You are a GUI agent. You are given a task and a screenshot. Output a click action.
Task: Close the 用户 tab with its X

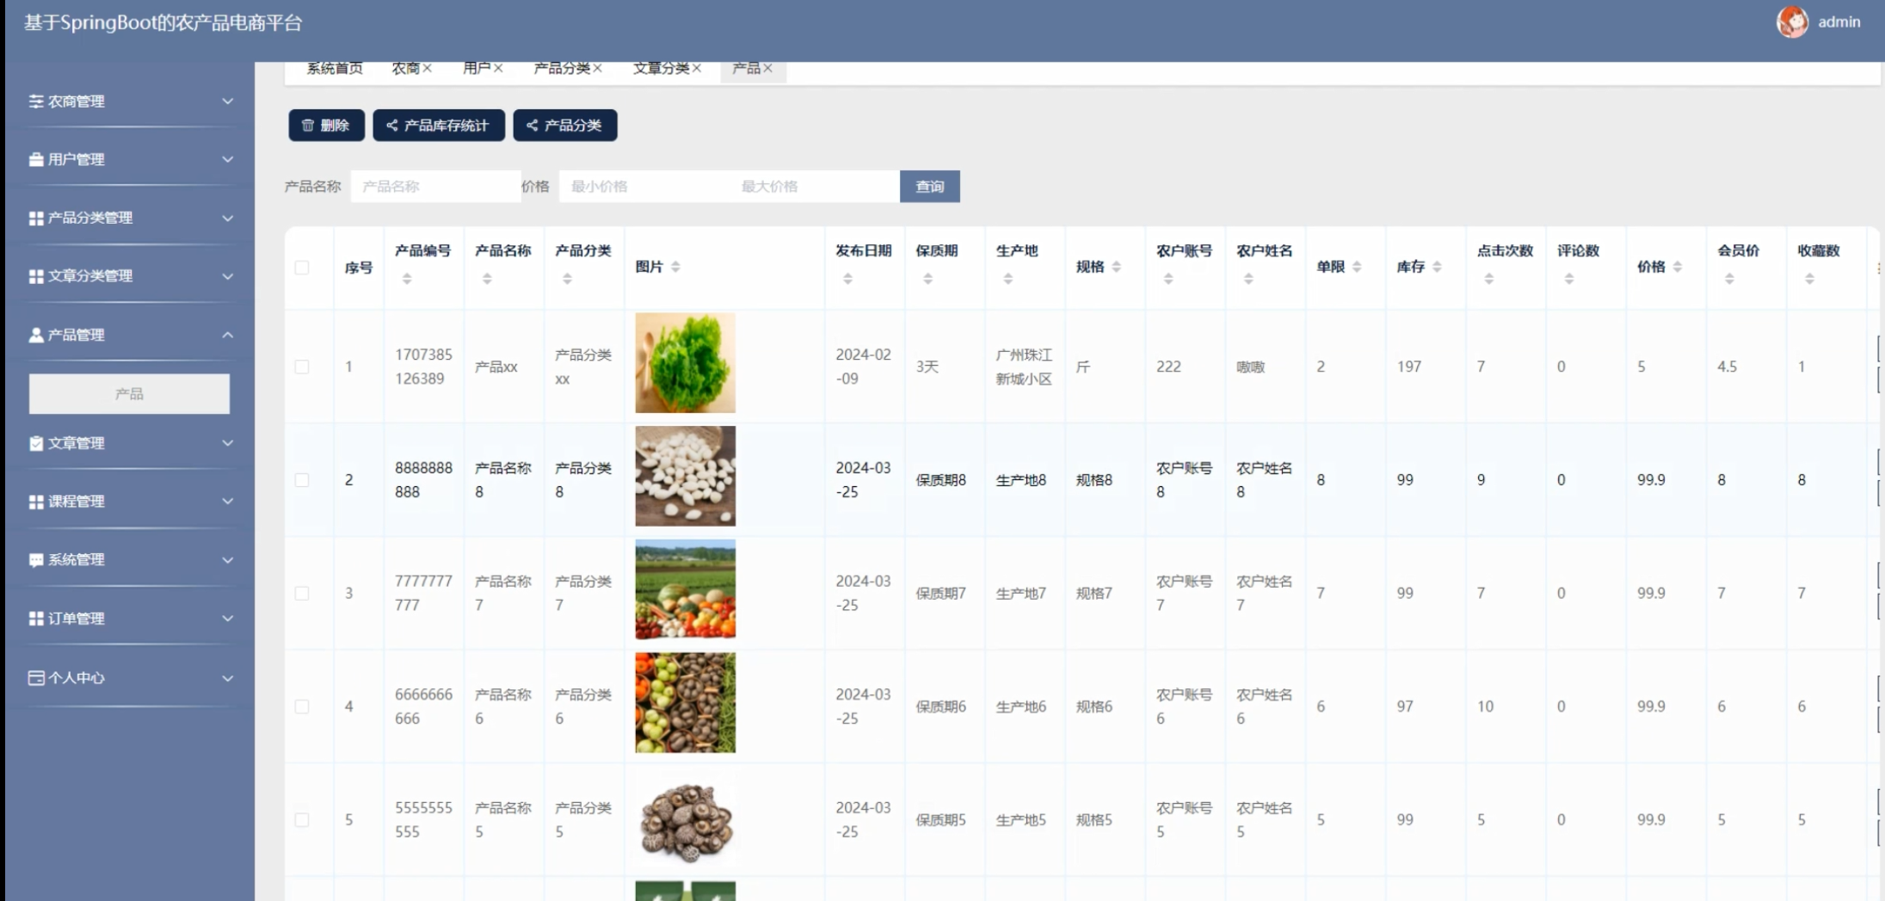click(498, 68)
